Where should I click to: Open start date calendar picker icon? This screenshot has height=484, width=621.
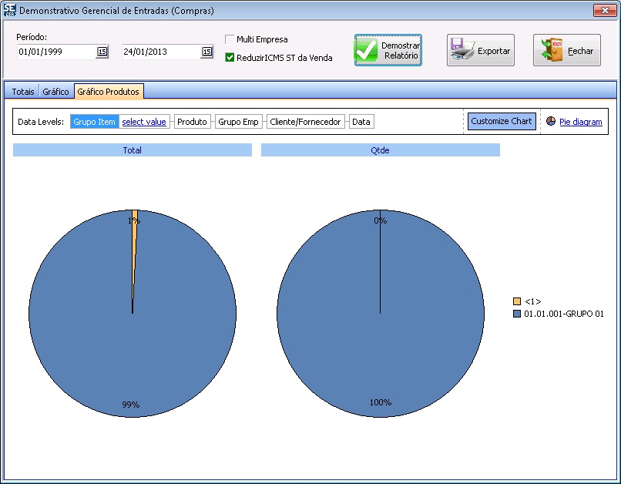click(102, 52)
